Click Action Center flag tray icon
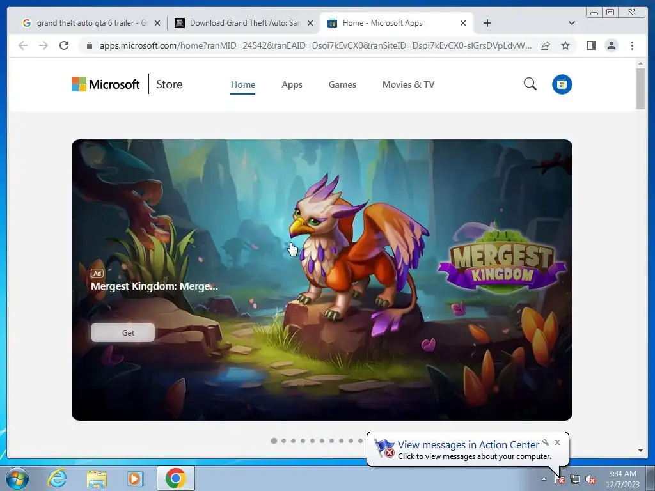655x491 pixels. [x=560, y=479]
